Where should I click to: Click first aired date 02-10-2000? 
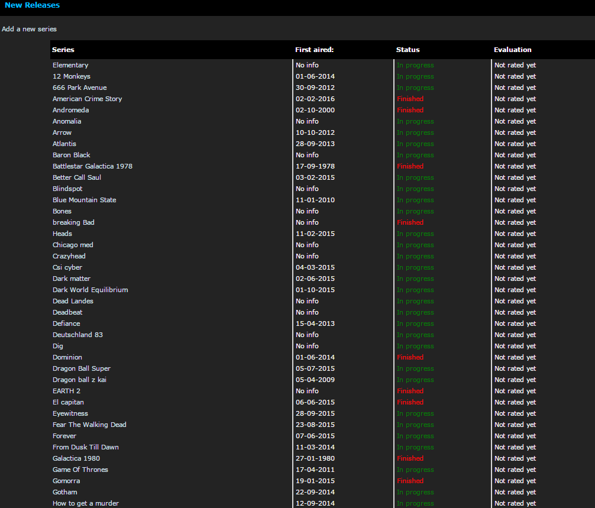tap(315, 110)
